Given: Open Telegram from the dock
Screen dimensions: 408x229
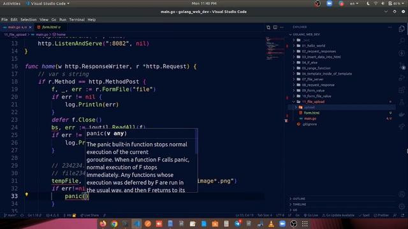Looking at the screenshot, I should pos(238,223).
